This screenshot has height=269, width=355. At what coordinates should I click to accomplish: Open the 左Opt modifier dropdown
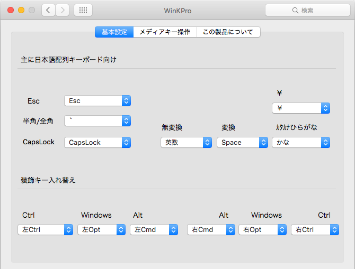(101, 230)
